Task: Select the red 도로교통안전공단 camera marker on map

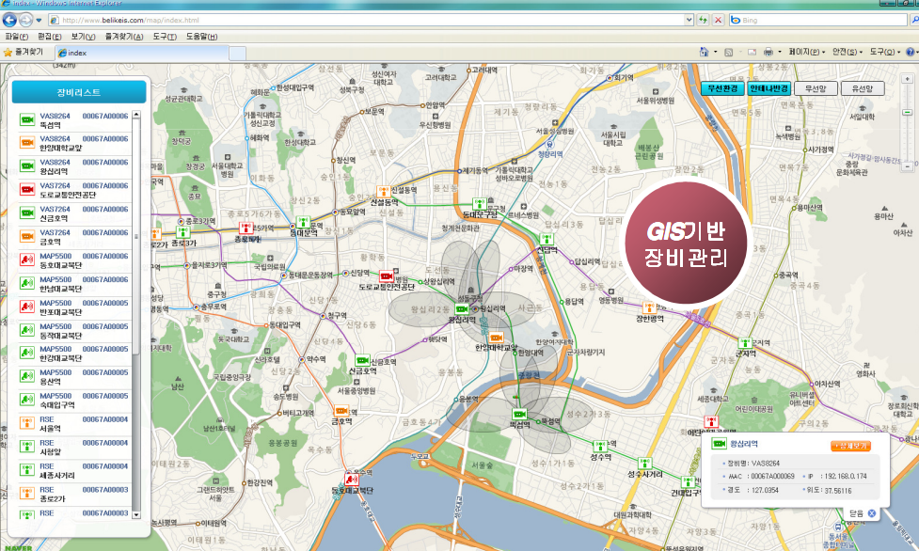Action: [x=387, y=276]
